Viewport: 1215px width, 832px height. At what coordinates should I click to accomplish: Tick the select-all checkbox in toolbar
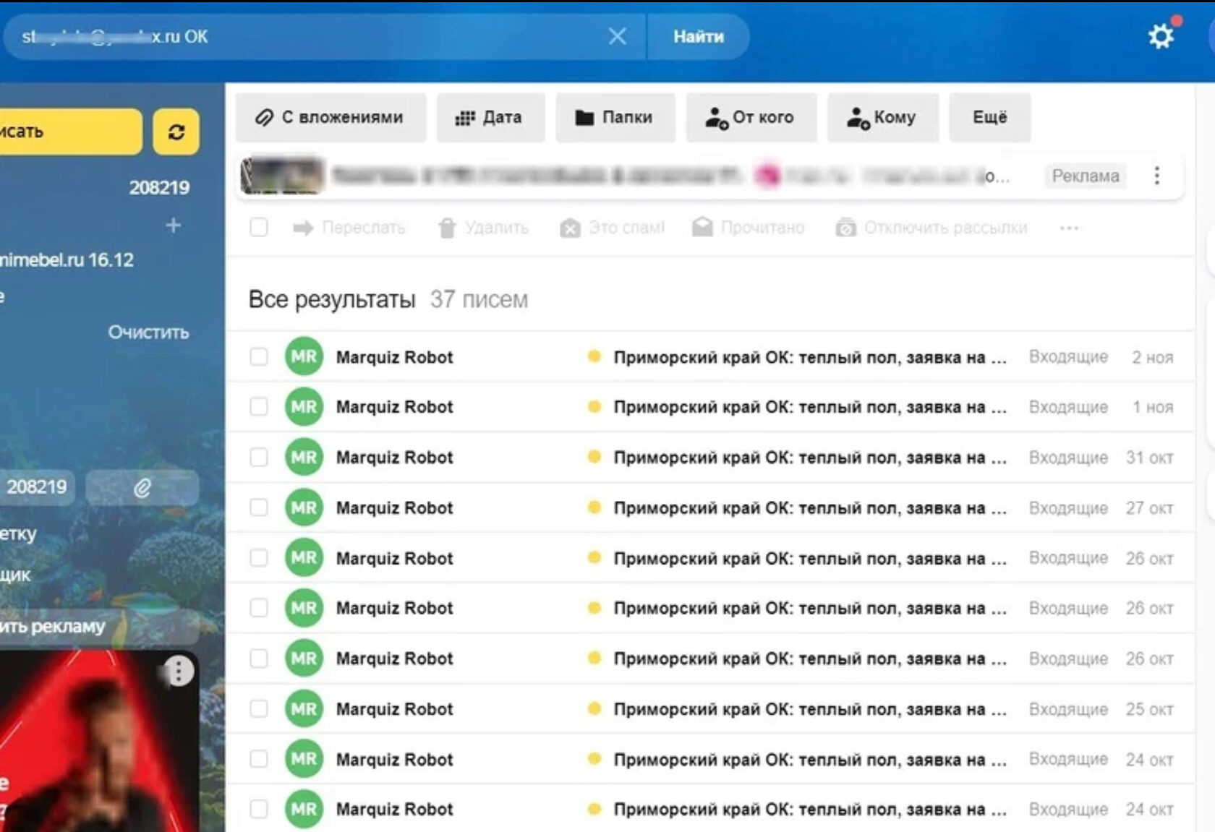[258, 228]
